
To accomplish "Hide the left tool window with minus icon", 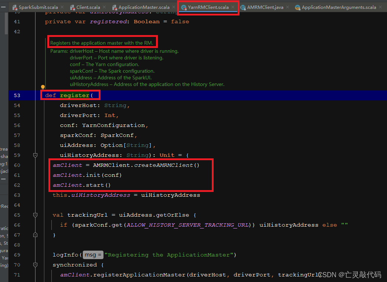I will pyautogui.click(x=3, y=7).
